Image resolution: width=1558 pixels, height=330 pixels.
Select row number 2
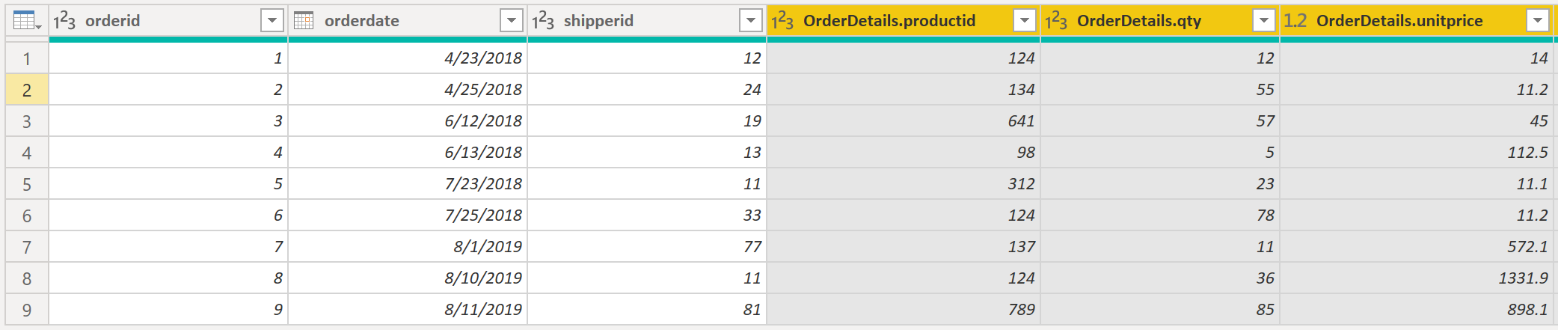point(27,90)
